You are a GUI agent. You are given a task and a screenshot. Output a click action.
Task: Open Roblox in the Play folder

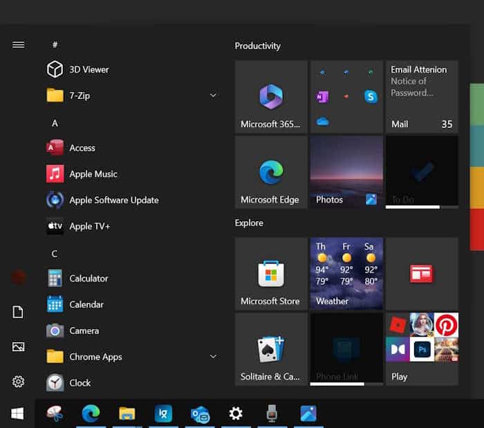pyautogui.click(x=398, y=324)
